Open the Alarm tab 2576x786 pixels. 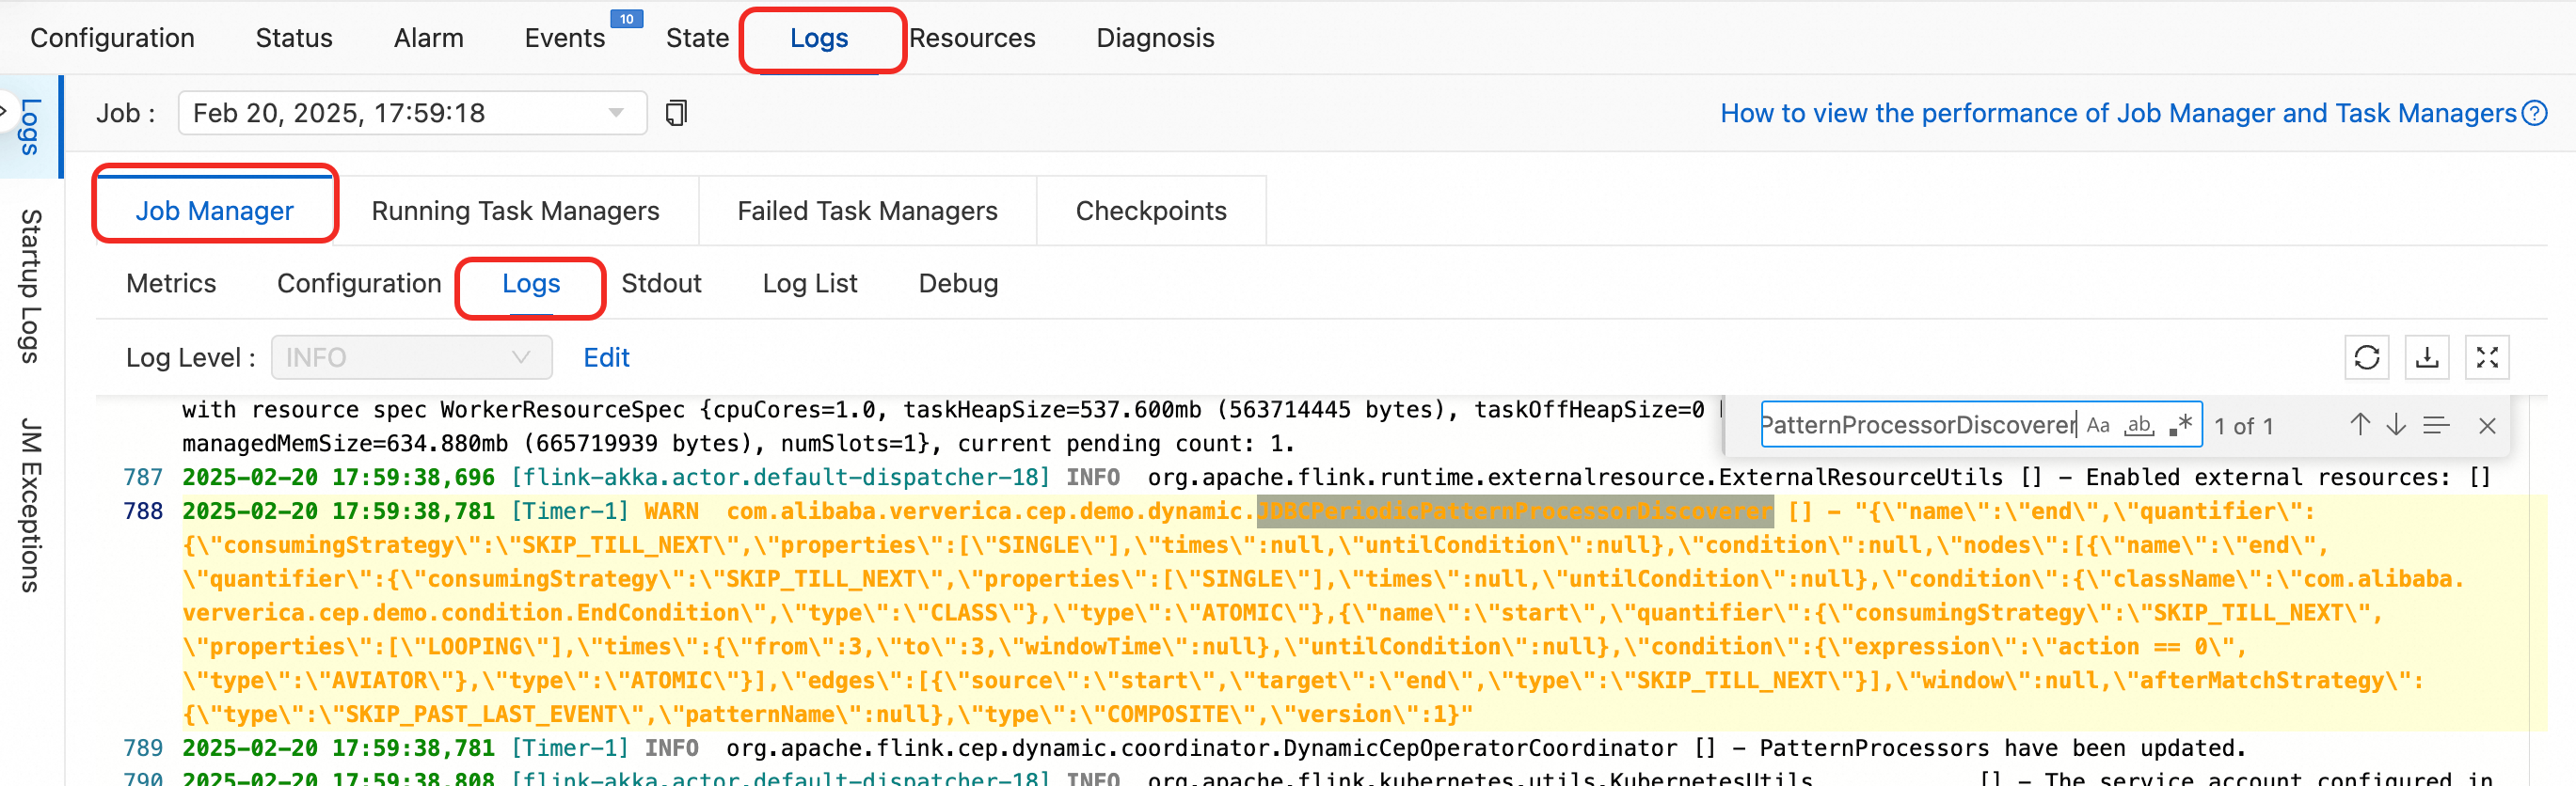coord(428,38)
